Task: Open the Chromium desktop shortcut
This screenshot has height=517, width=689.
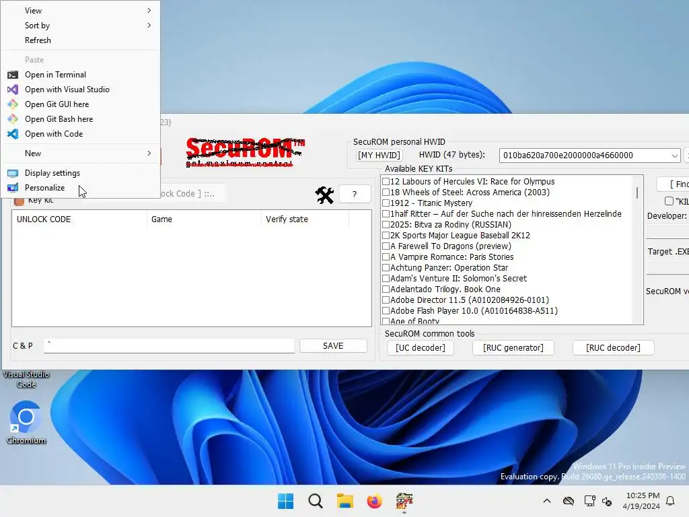Action: pos(26,423)
